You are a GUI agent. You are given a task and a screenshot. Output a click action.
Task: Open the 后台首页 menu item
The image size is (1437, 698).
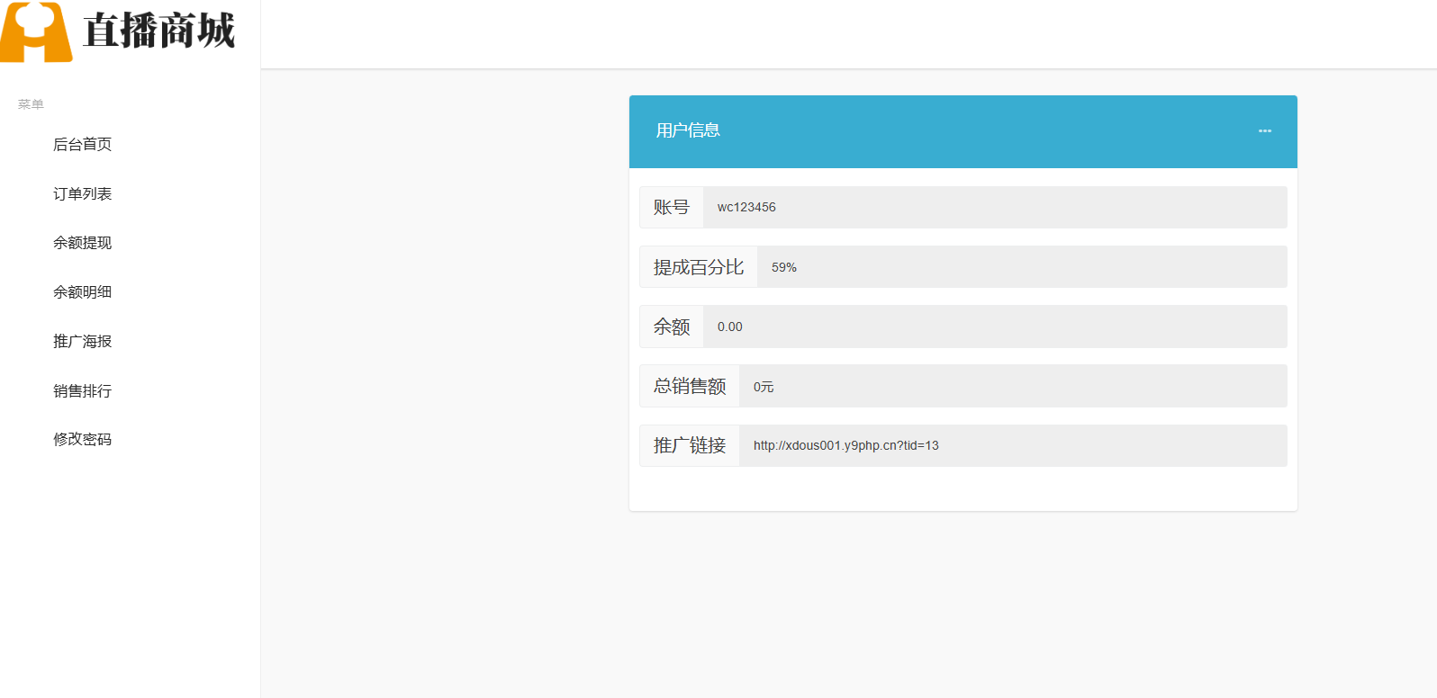(82, 145)
